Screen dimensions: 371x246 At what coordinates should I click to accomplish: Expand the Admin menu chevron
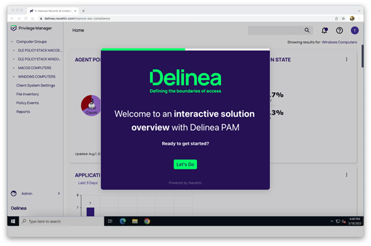(x=59, y=193)
